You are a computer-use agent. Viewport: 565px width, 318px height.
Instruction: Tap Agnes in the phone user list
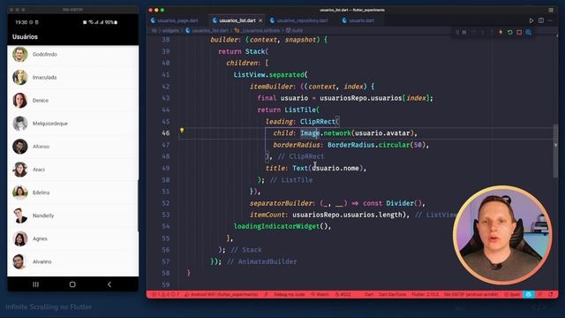[73, 238]
